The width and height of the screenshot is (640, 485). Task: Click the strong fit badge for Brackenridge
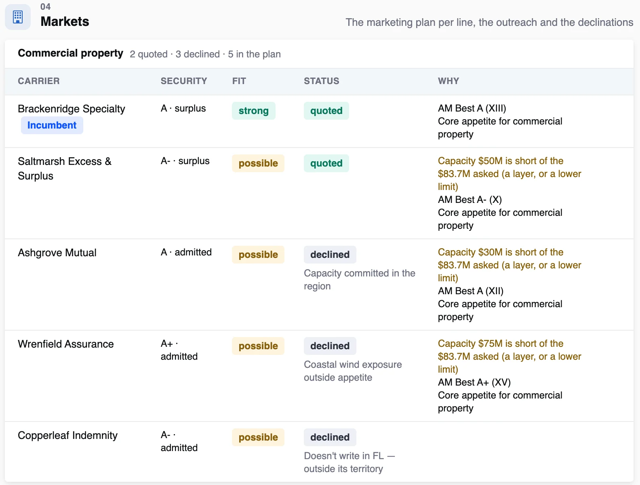click(253, 111)
